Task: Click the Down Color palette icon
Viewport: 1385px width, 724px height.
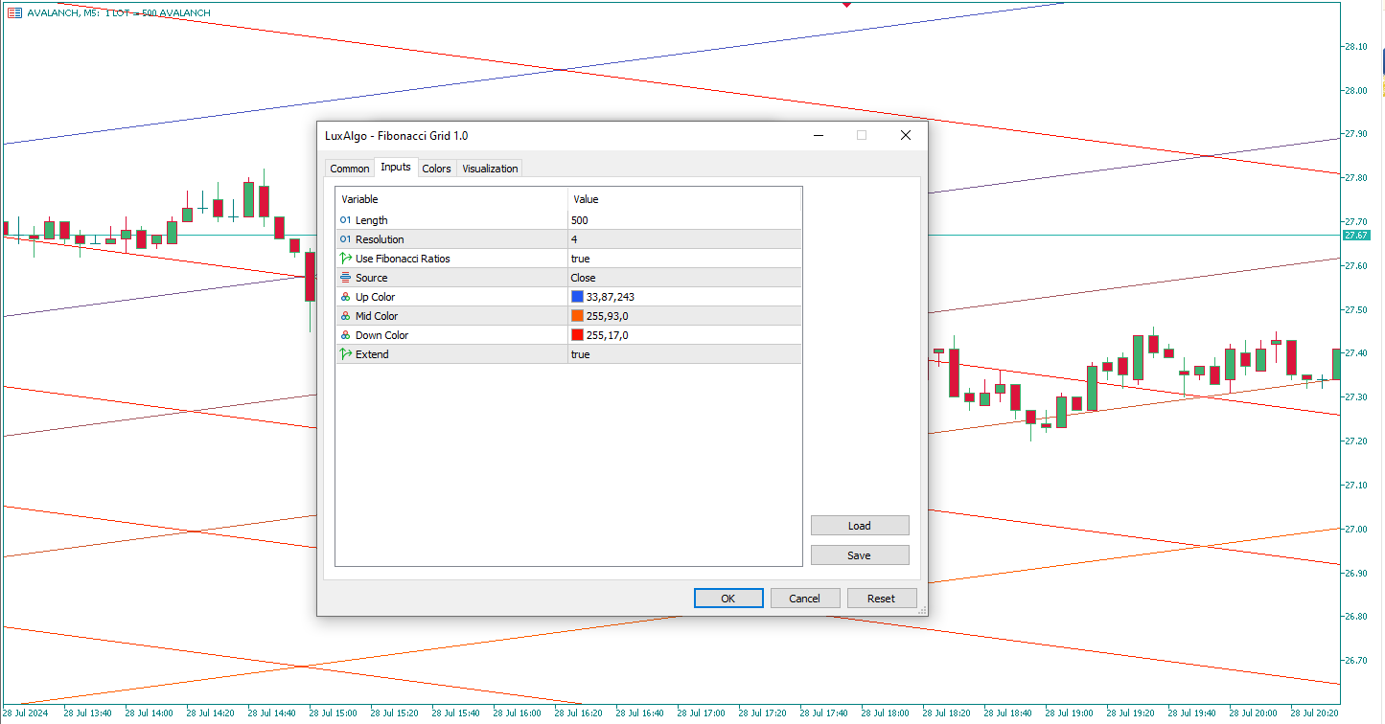Action: (x=345, y=335)
